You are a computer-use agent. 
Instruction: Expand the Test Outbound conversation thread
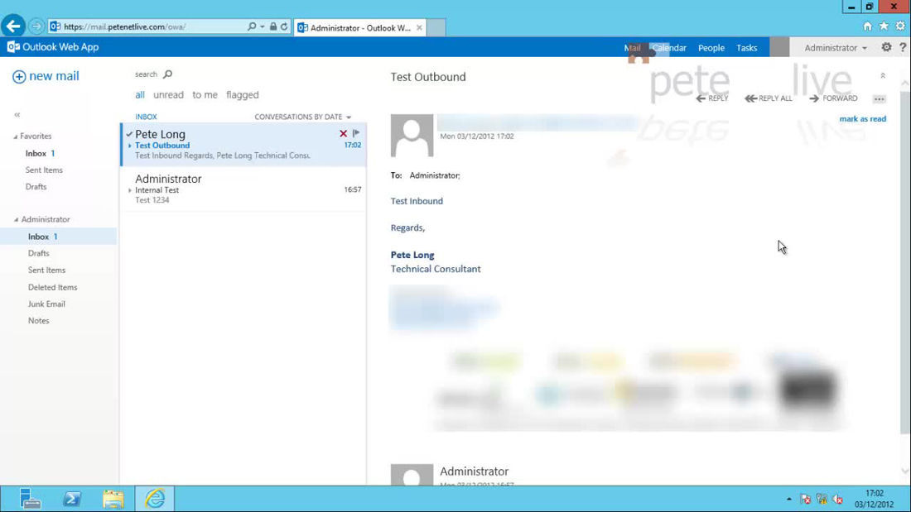[x=130, y=146]
